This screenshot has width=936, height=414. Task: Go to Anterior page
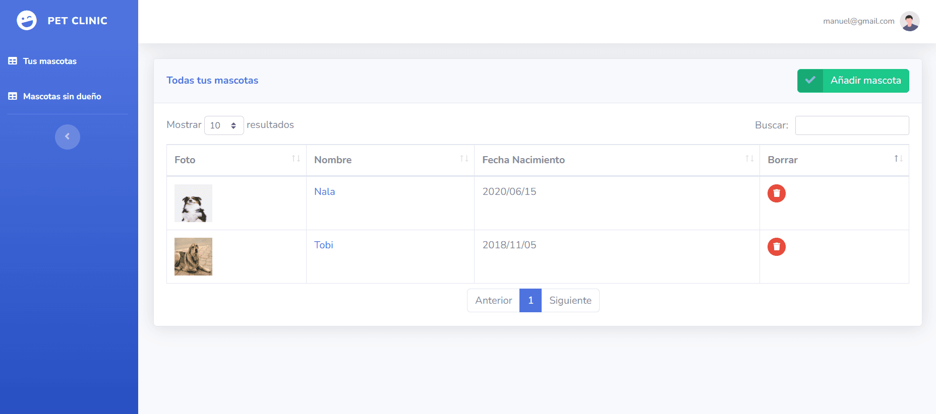[x=493, y=300]
